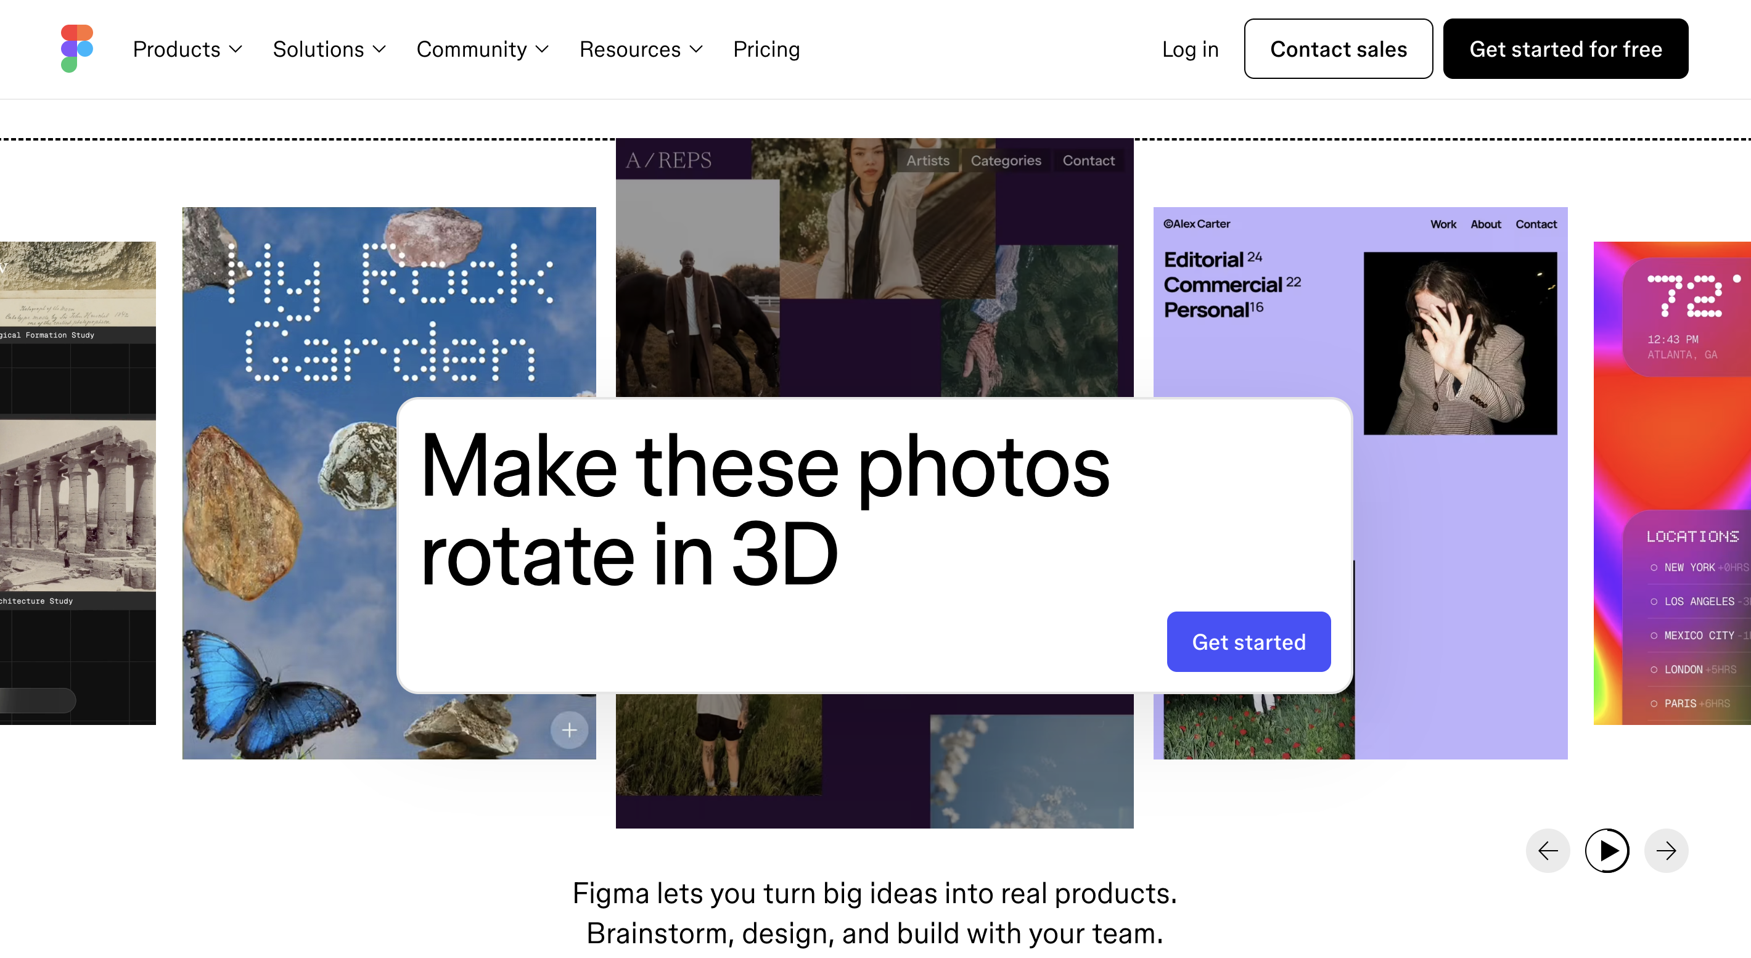Image resolution: width=1751 pixels, height=958 pixels.
Task: Click the previous slide arrow button
Action: click(x=1548, y=851)
